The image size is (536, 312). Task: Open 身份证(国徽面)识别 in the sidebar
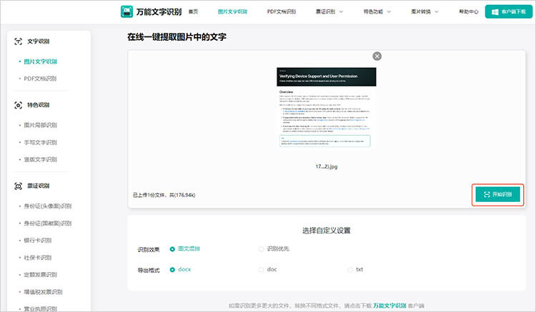[47, 223]
